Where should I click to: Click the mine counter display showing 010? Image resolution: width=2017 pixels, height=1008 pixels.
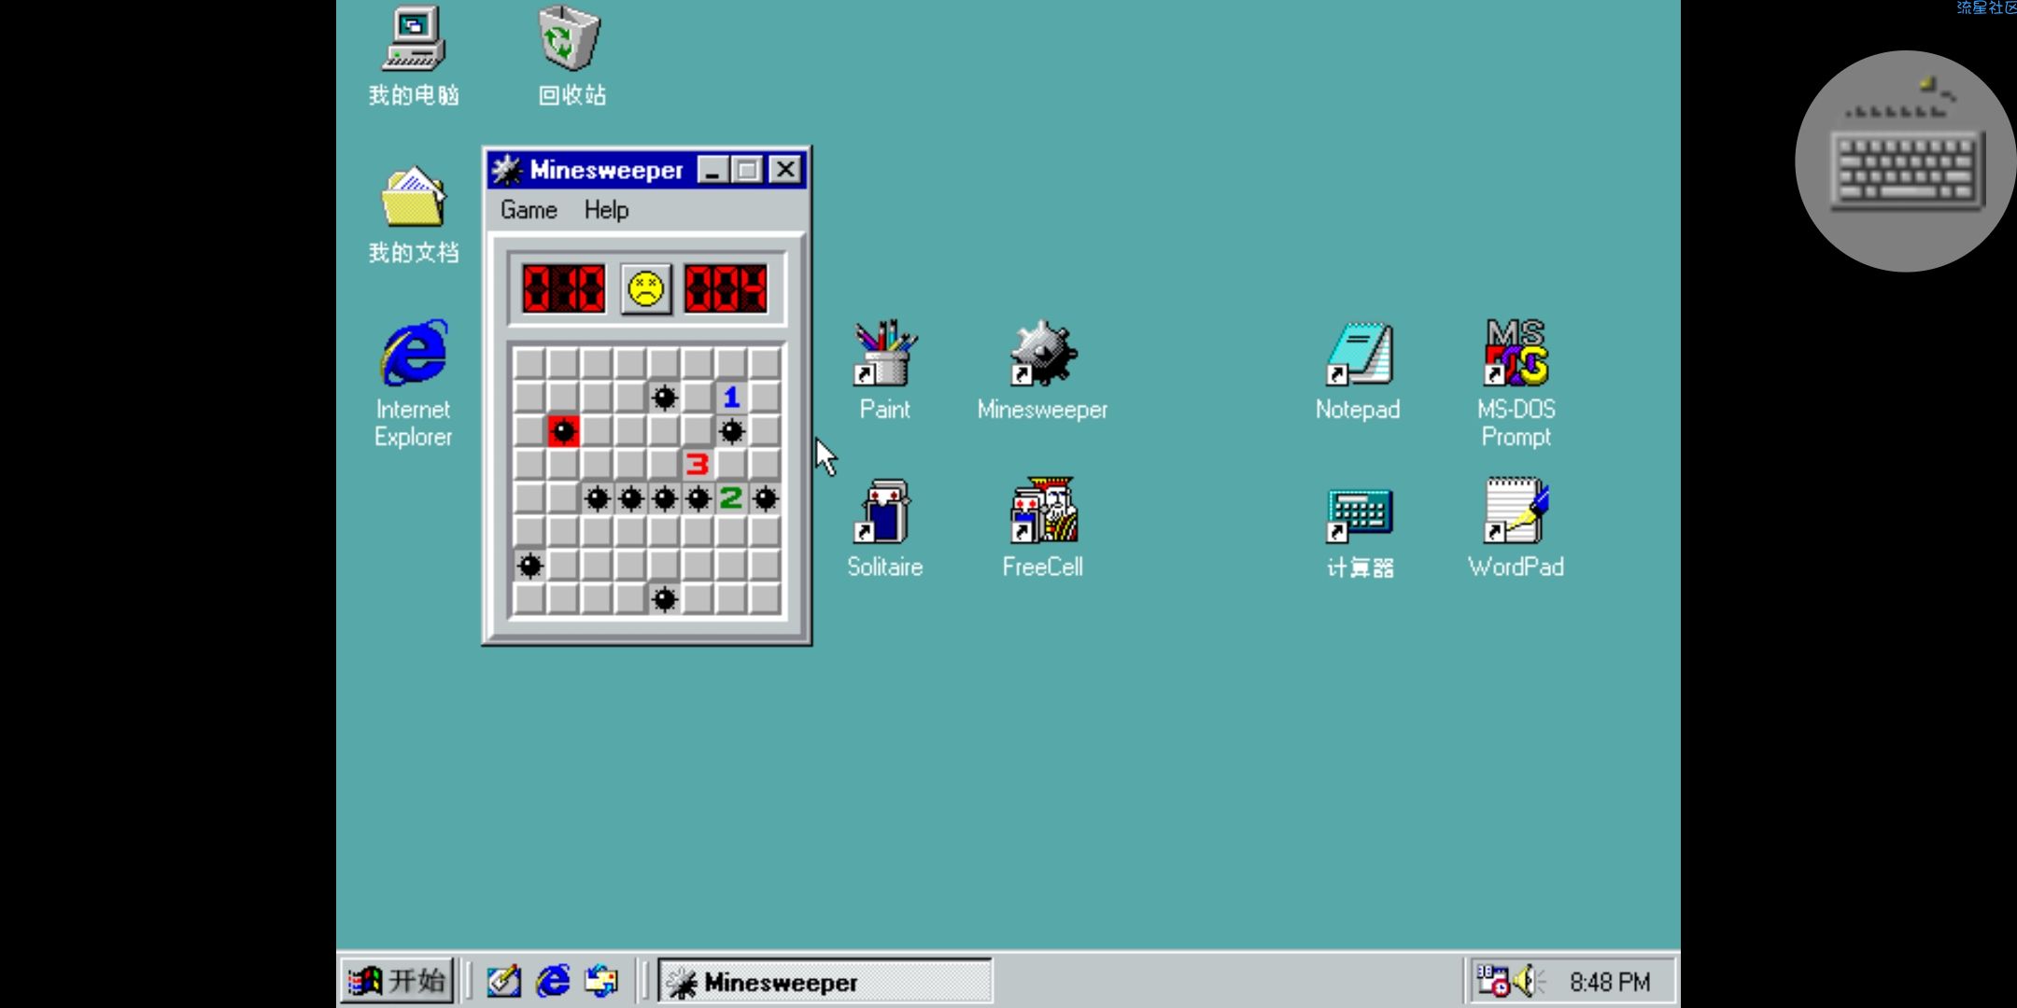coord(564,288)
